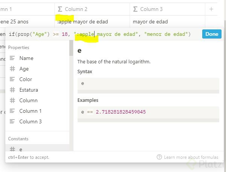Click the number hash icon beside Age
Viewport: 226px width, 172px height.
point(12,69)
